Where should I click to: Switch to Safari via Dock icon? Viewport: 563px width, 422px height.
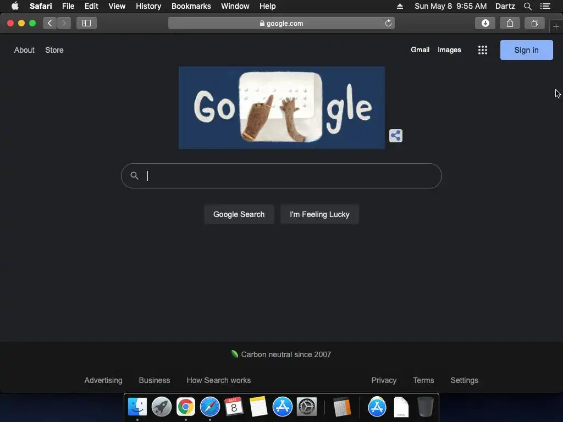pos(210,407)
